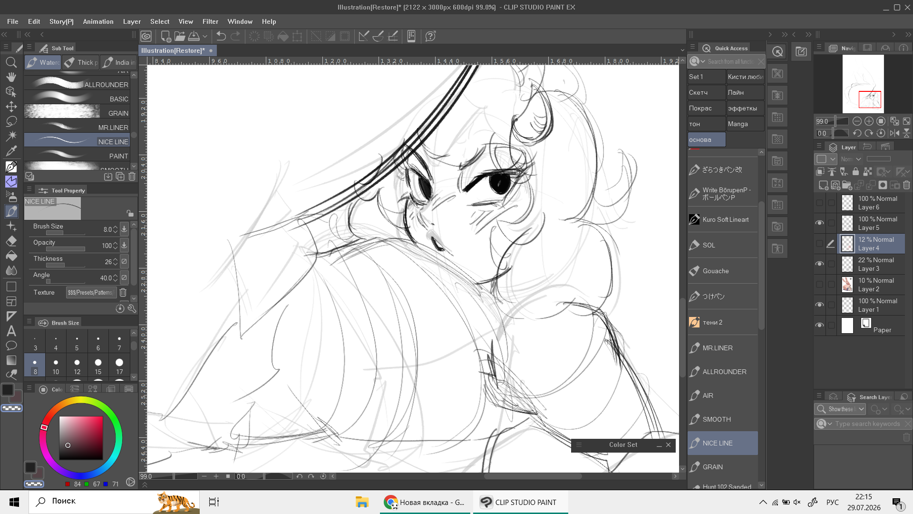The height and width of the screenshot is (514, 913).
Task: Click the Delete Layer trash icon
Action: click(x=906, y=185)
